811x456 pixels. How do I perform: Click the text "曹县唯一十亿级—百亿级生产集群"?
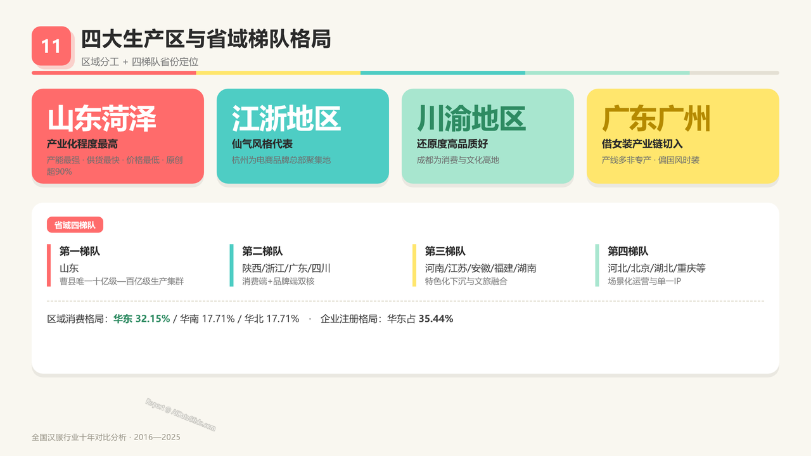[x=122, y=281]
